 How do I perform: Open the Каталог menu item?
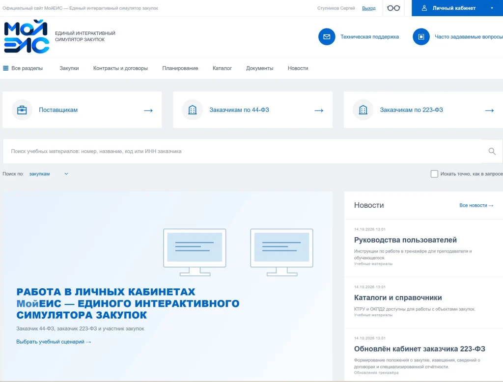coord(222,68)
